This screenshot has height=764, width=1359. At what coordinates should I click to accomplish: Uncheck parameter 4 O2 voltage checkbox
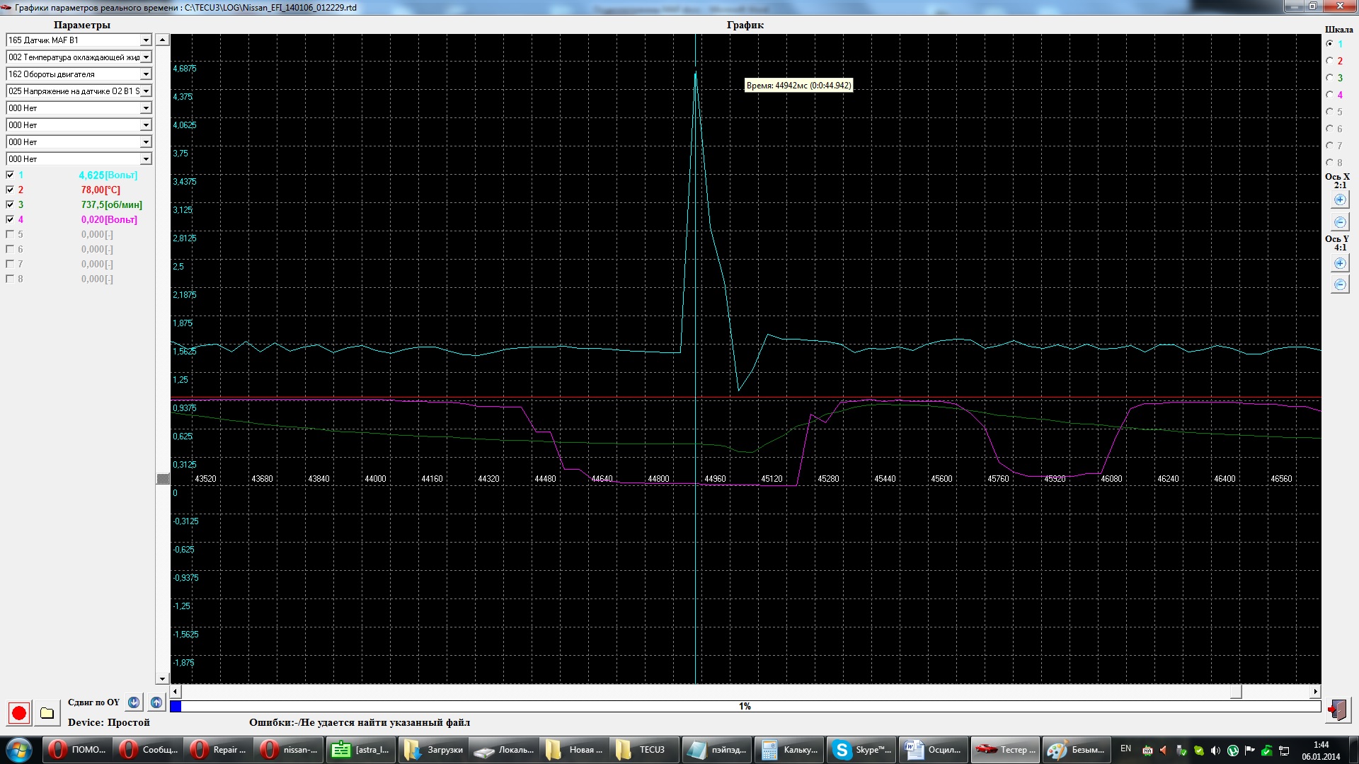point(10,219)
